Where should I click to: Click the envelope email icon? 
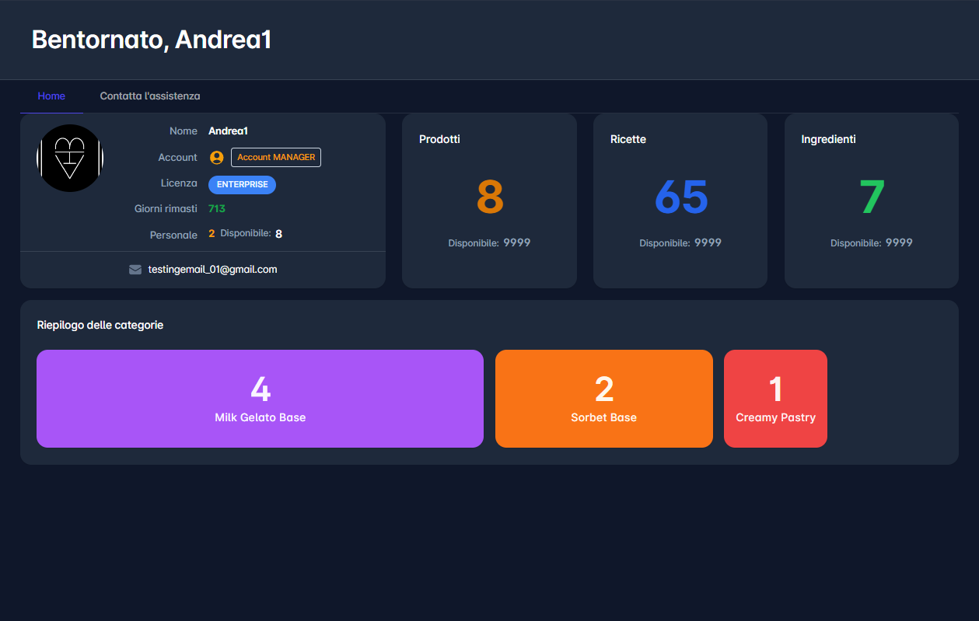coord(135,270)
